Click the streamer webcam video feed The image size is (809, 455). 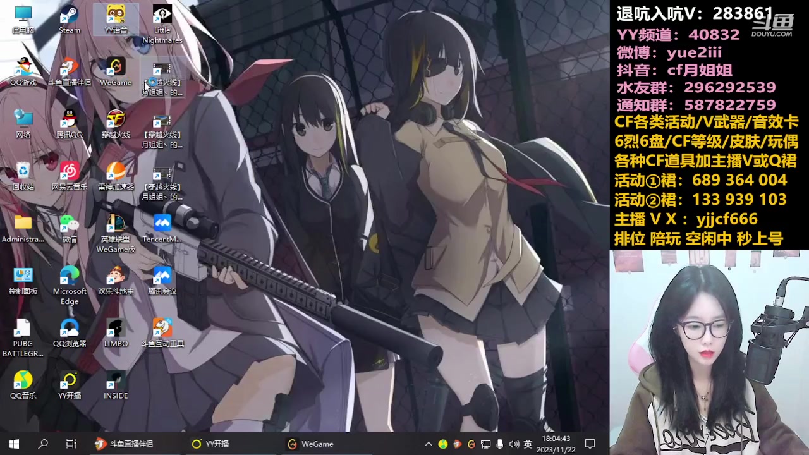coord(709,352)
